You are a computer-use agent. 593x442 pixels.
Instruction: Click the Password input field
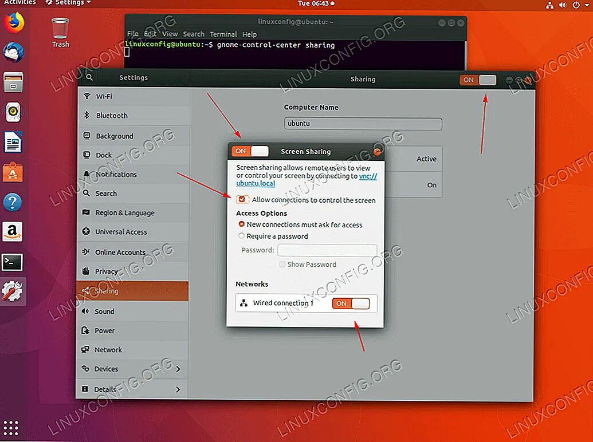pos(327,250)
